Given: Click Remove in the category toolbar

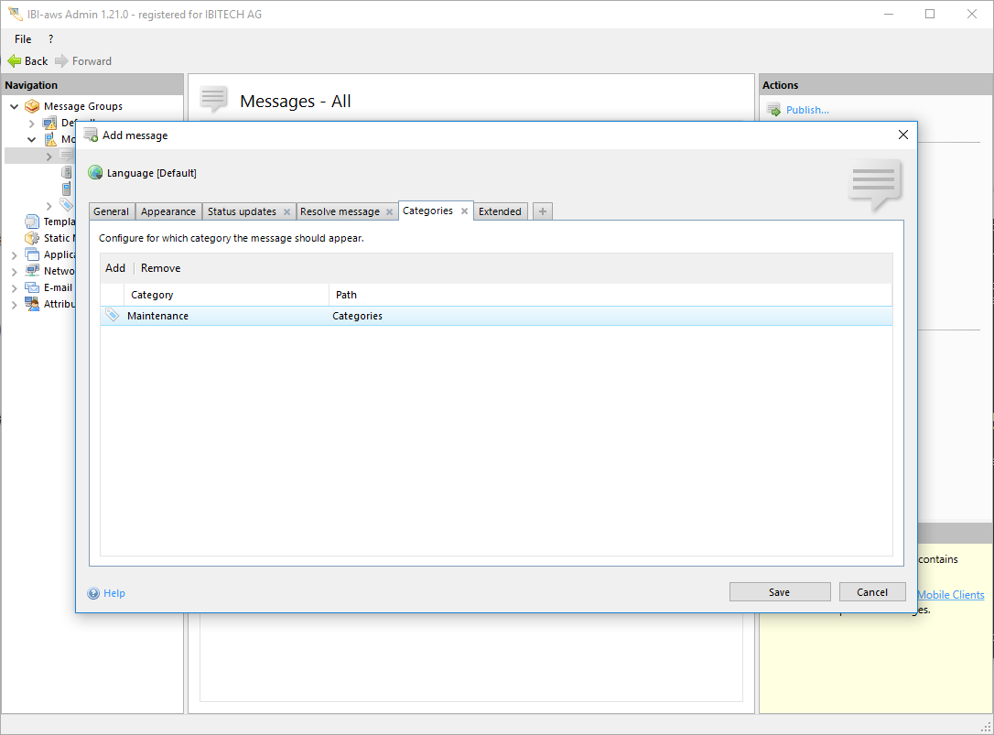Looking at the screenshot, I should point(160,268).
